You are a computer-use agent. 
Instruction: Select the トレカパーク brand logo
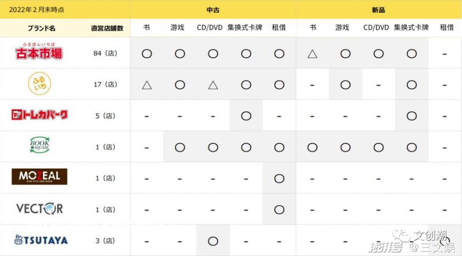click(39, 115)
